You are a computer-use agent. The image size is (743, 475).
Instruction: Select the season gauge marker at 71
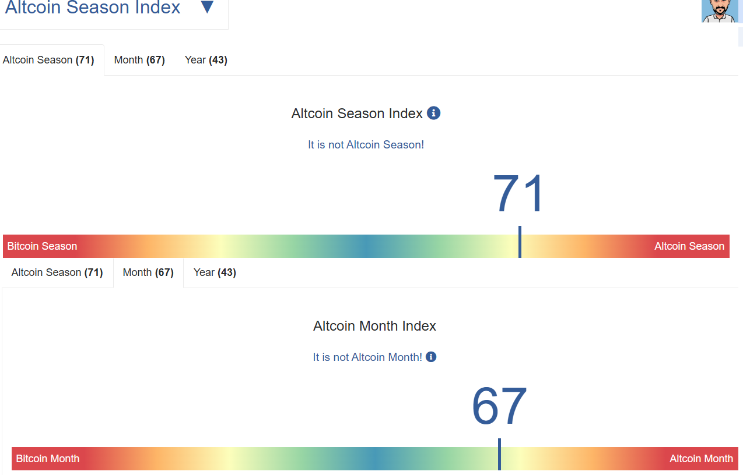pos(520,242)
